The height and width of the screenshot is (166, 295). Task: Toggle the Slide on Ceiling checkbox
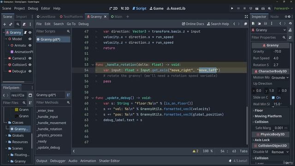273,97
